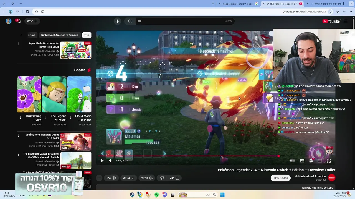Share the video via שיתוף button
Viewport: 355px width, 199px height.
(147, 178)
